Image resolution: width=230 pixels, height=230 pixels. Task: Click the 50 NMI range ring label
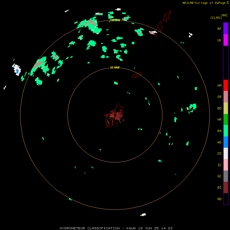pyautogui.click(x=115, y=67)
